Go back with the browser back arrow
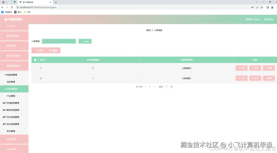Screen dimensions: 277x153 click(x=3, y=7)
